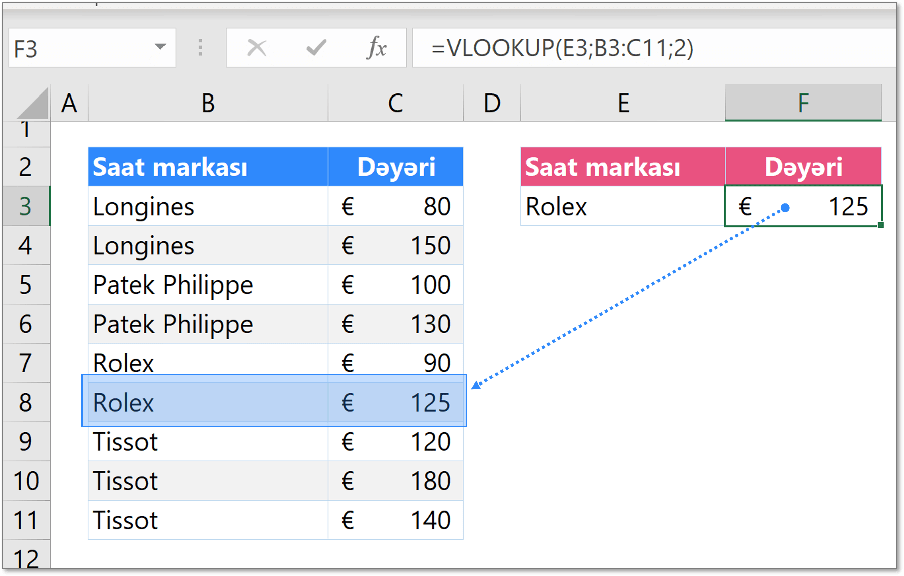The image size is (904, 576).
Task: Select Patek Philippe cell in row 5
Action: pyautogui.click(x=208, y=284)
